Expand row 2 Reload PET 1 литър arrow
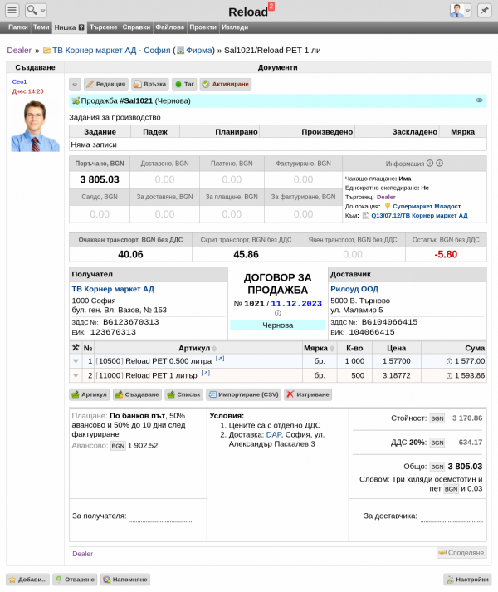The image size is (498, 592). [x=76, y=375]
